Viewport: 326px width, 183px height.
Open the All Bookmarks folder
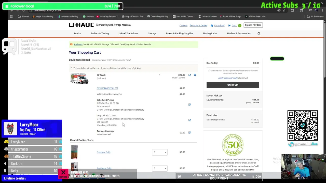(x=315, y=17)
